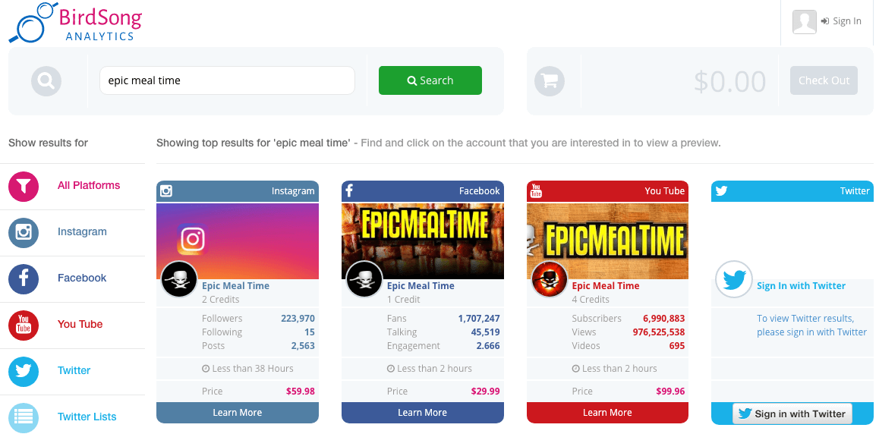Filter results by Twitter sidebar icon
The image size is (879, 434).
tap(24, 372)
